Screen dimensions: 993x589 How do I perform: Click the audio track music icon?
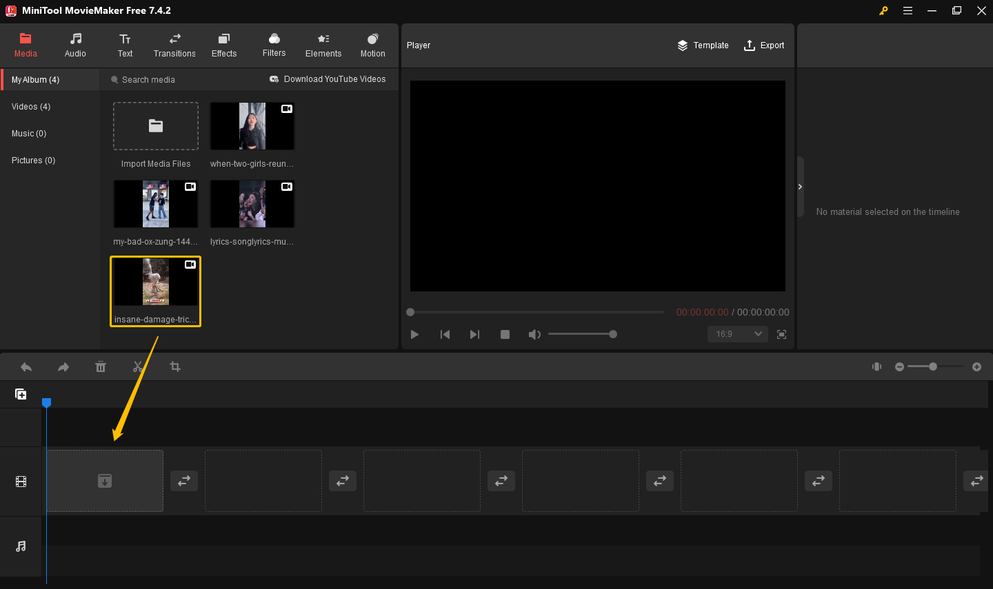(21, 546)
